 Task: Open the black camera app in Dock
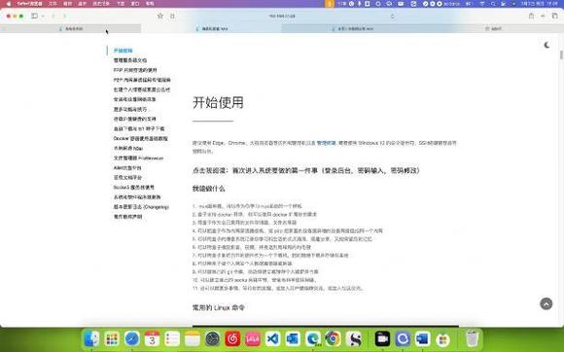pos(382,338)
